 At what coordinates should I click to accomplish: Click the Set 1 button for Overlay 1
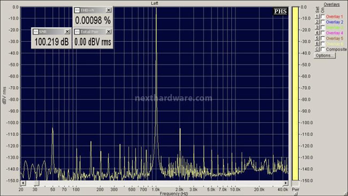coord(317,17)
